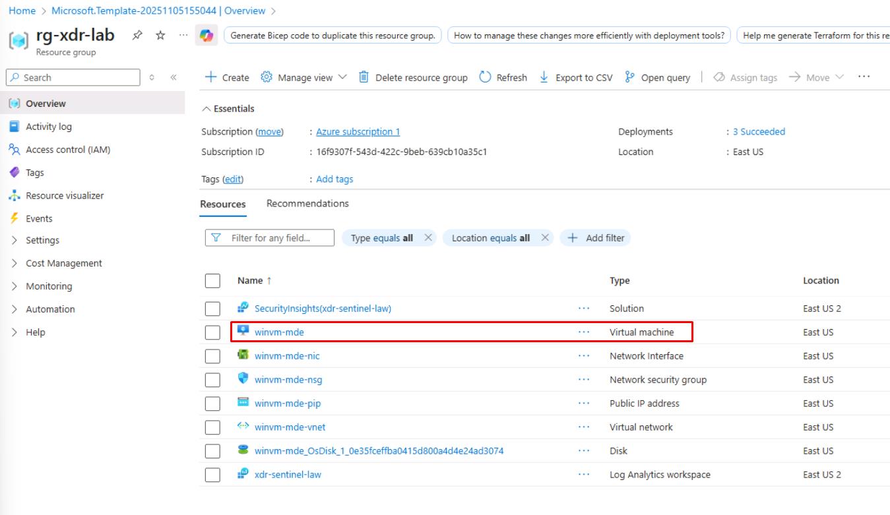The image size is (890, 515).
Task: Select the xdr-sentinel-law row checkbox
Action: pyautogui.click(x=212, y=475)
